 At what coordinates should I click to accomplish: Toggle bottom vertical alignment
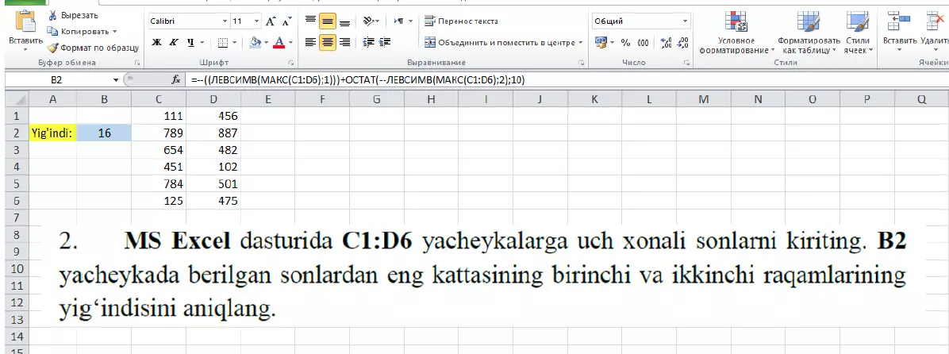click(x=344, y=21)
